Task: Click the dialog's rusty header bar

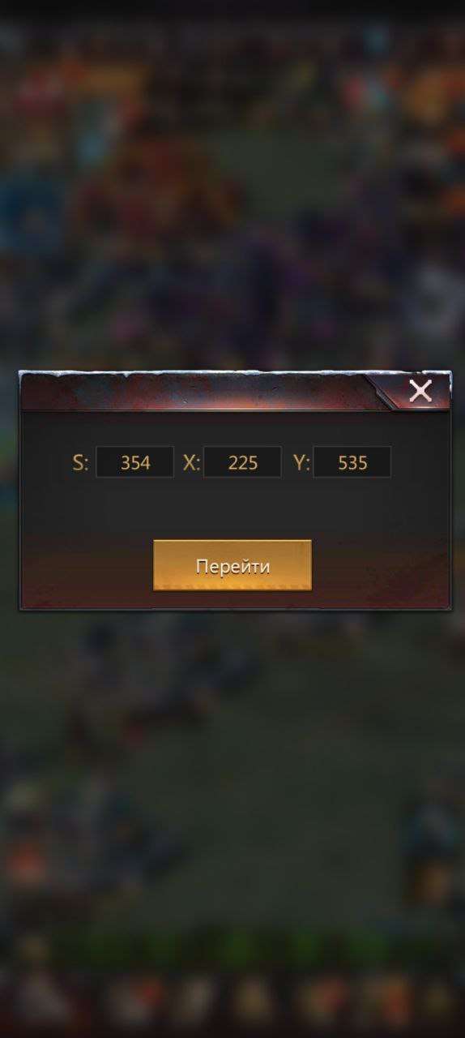Action: [194, 392]
